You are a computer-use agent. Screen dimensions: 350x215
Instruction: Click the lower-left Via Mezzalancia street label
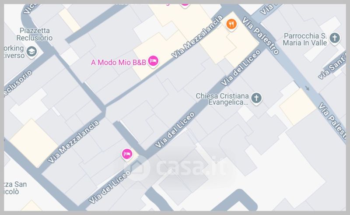coord(73,141)
